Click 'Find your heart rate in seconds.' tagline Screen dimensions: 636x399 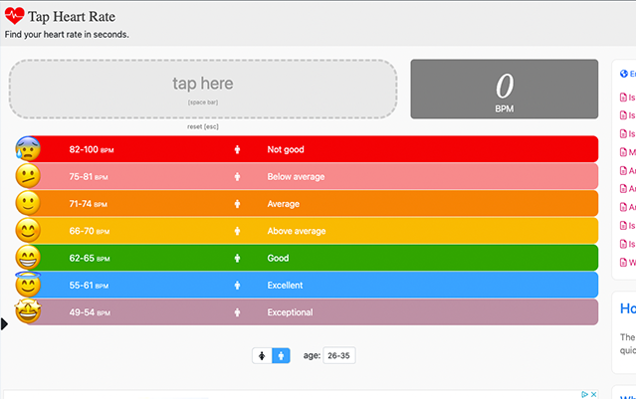(x=67, y=35)
